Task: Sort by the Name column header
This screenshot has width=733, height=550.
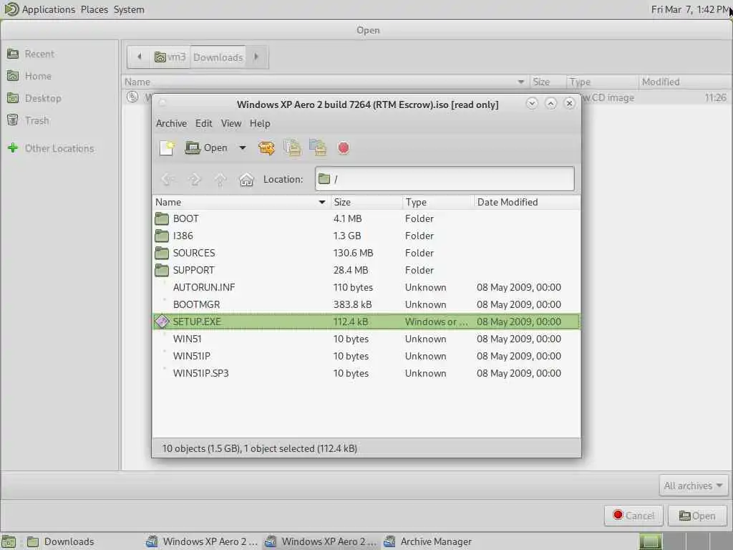Action: 241,202
